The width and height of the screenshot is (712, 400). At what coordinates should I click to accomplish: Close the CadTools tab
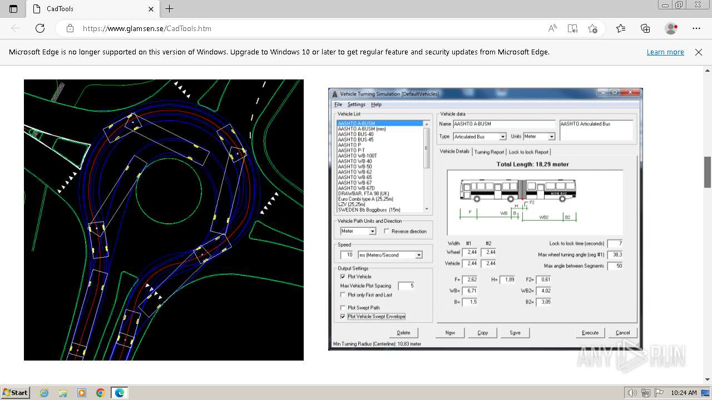tap(151, 9)
